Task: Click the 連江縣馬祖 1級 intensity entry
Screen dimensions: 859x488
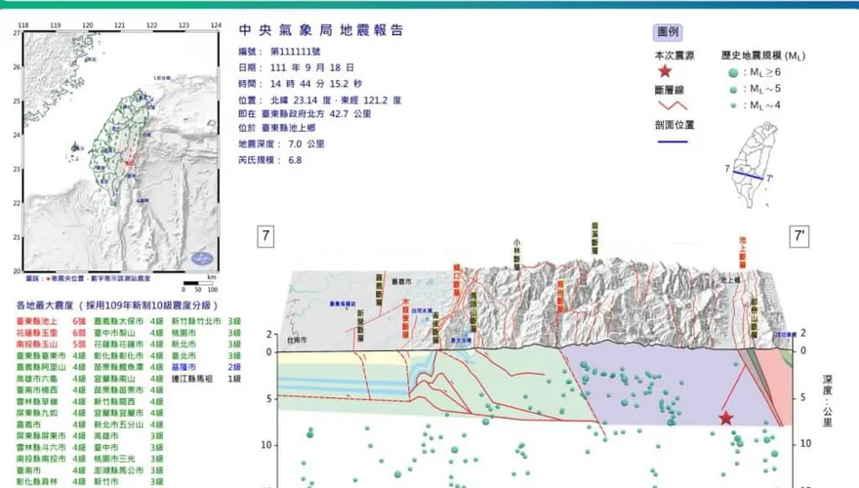Action: [206, 379]
